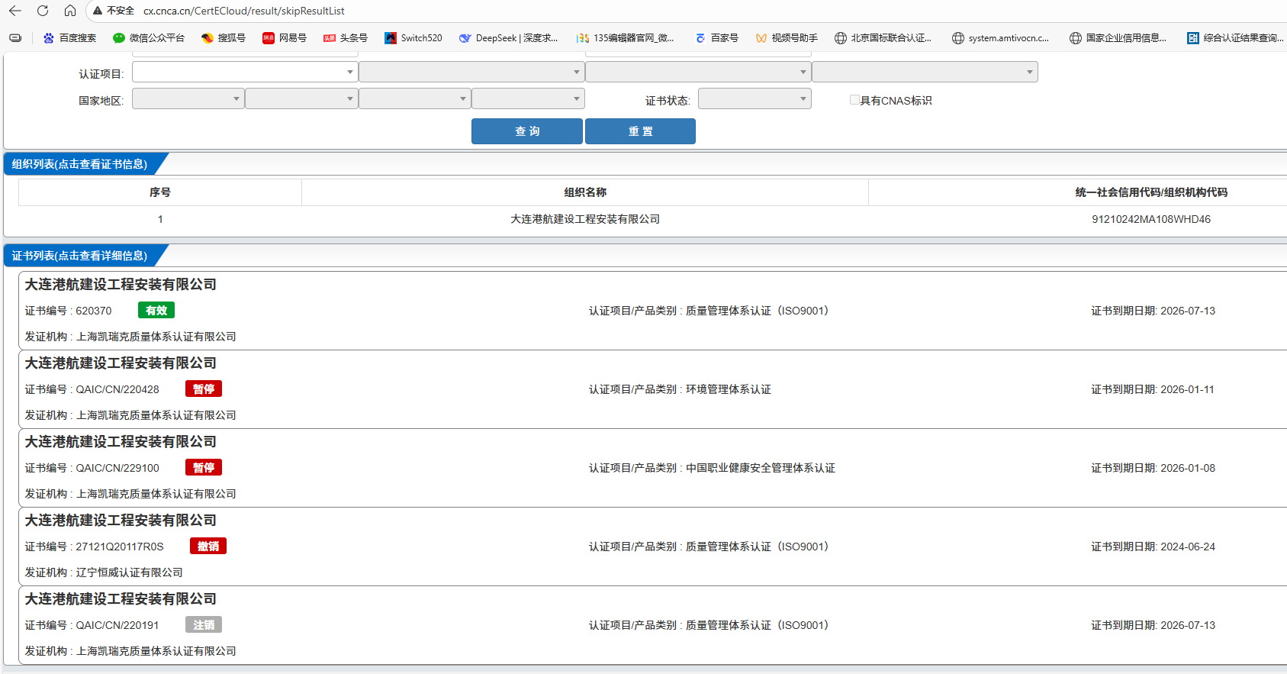Click issuer 辽宁恒威认证有限公司
1287x674 pixels.
(130, 572)
